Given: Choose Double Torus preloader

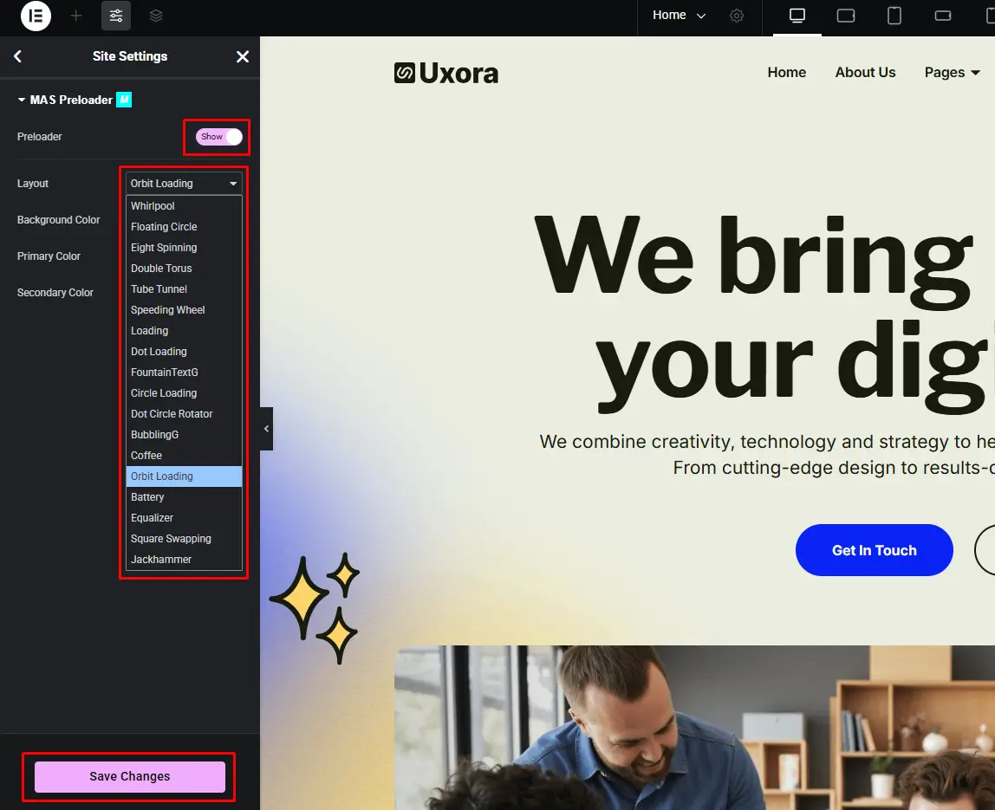Looking at the screenshot, I should (x=184, y=269).
